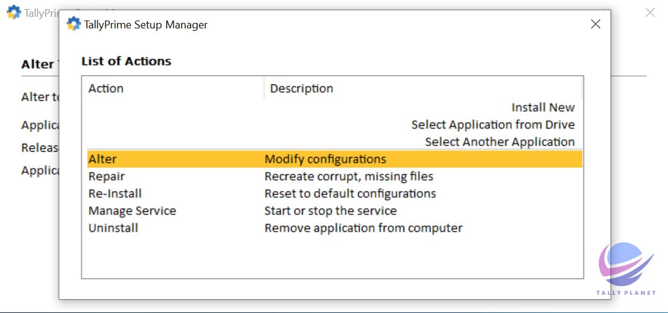The image size is (668, 313).
Task: Click Select Another Application
Action: point(499,142)
